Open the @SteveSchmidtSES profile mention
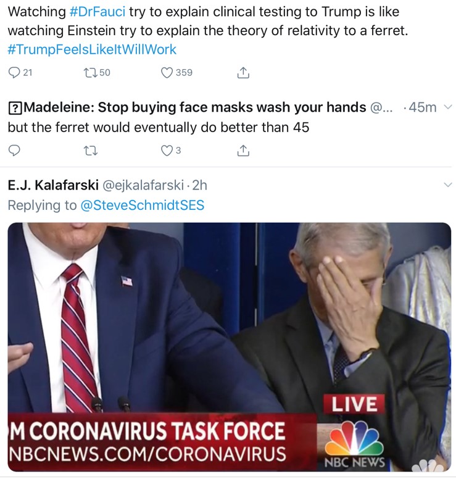Viewport: 456px width, 479px height. click(143, 205)
